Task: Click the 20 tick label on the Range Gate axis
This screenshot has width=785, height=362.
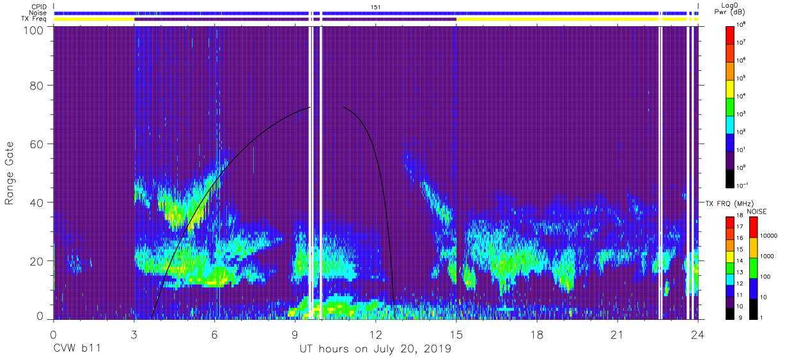Action: 38,260
